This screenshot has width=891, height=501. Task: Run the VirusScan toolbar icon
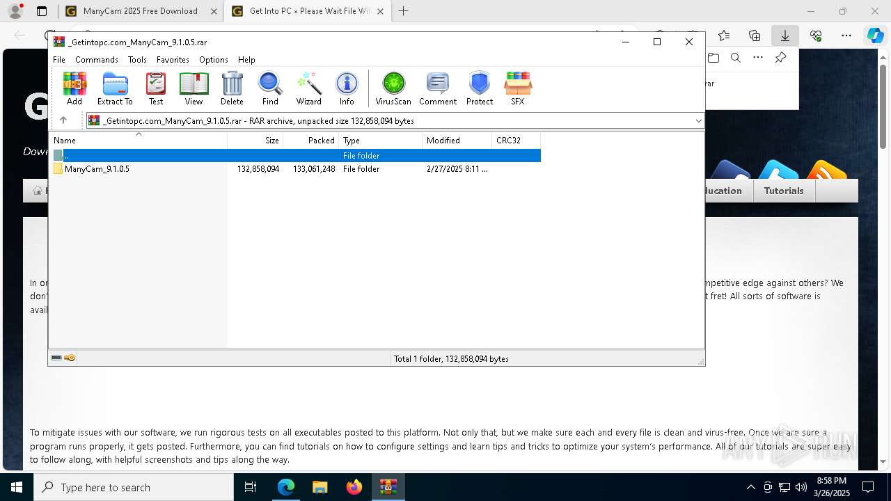point(393,89)
